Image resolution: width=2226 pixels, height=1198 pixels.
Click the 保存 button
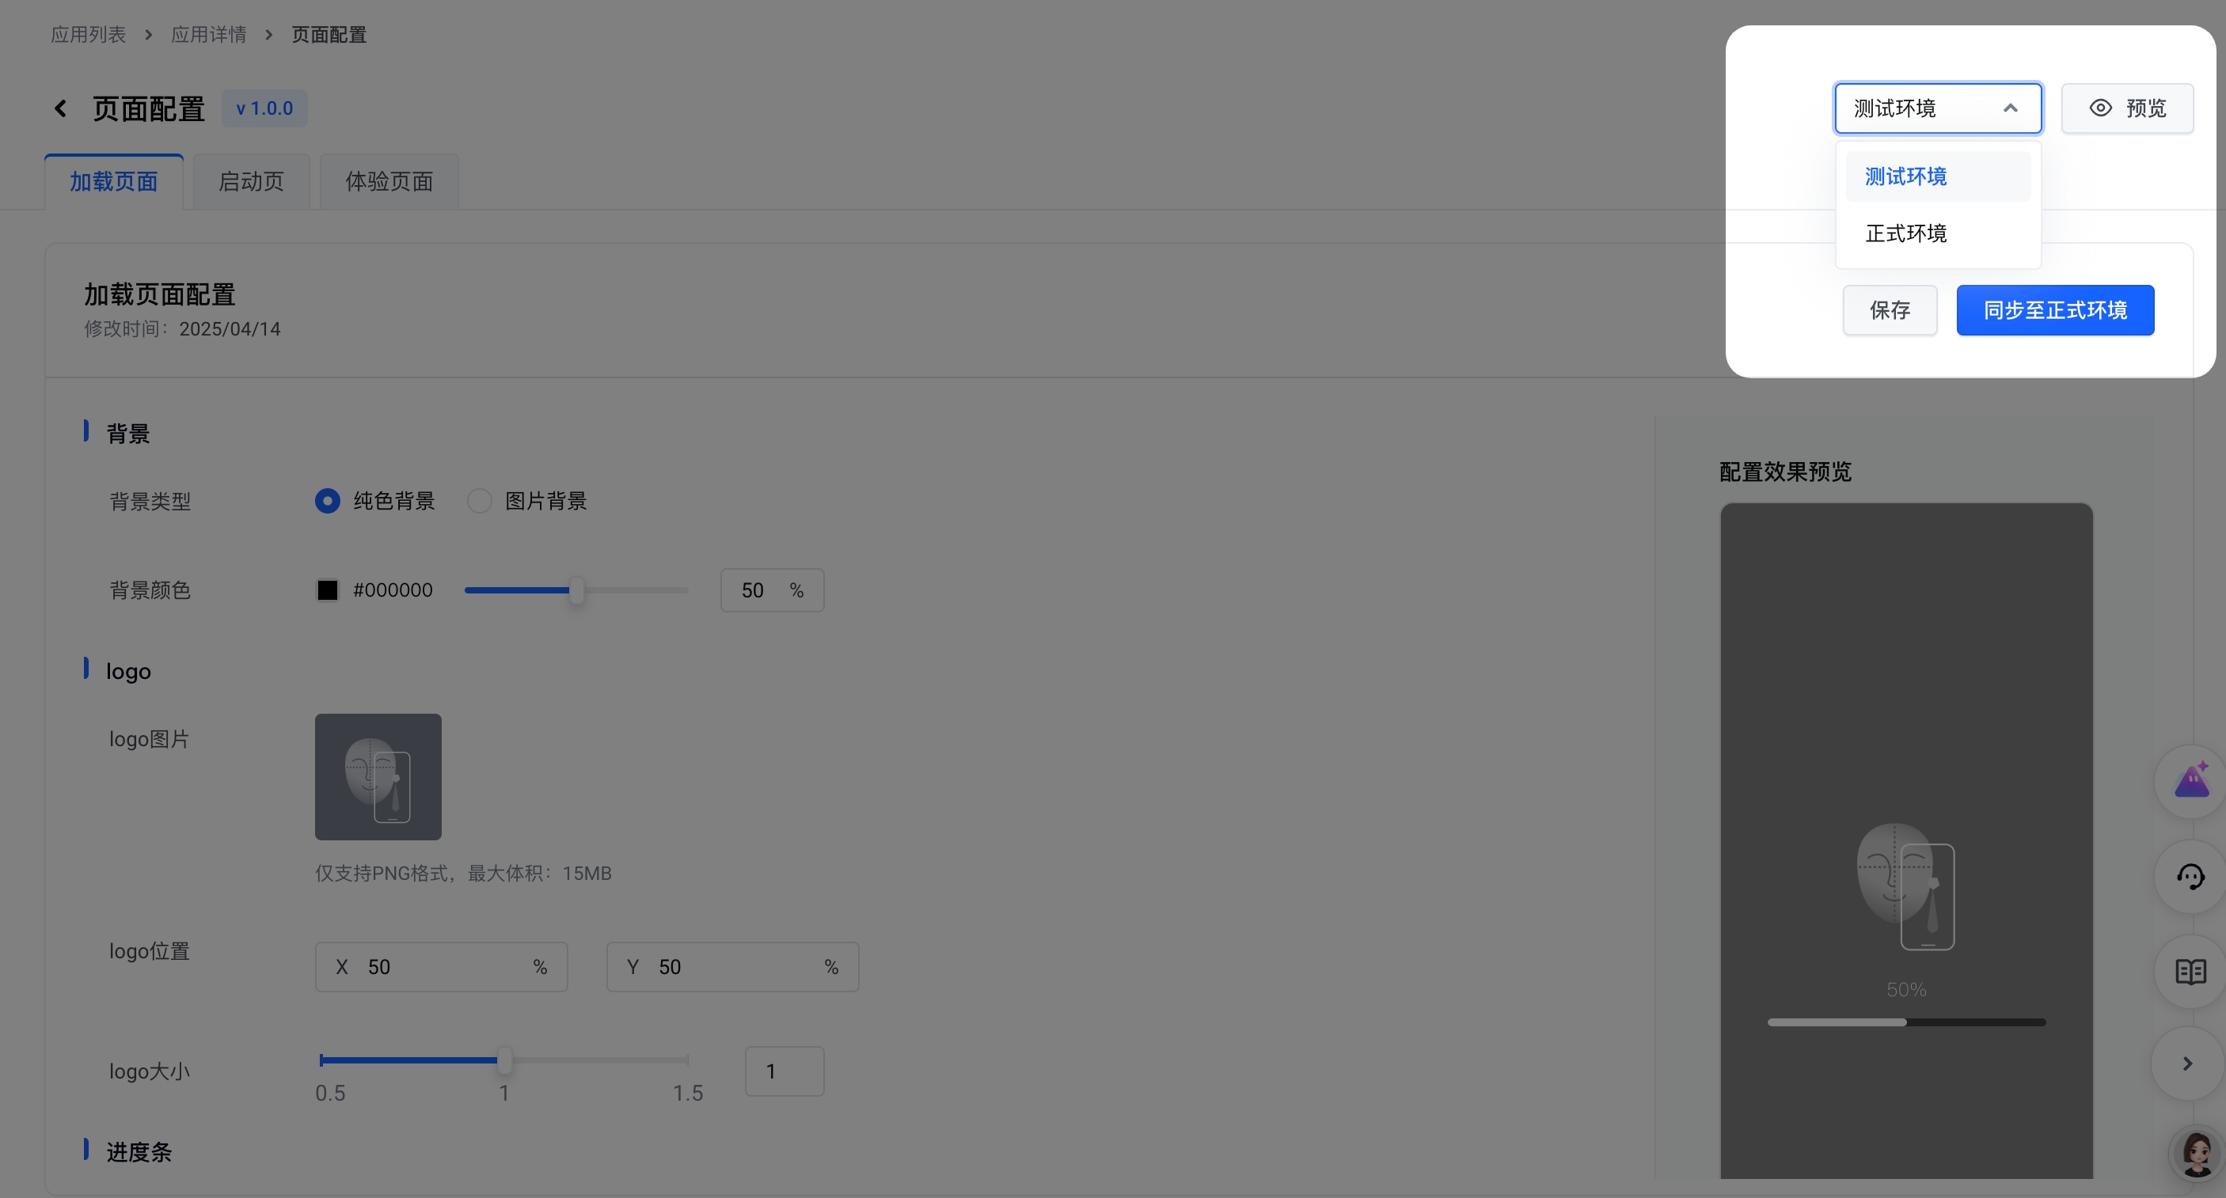pos(1890,310)
